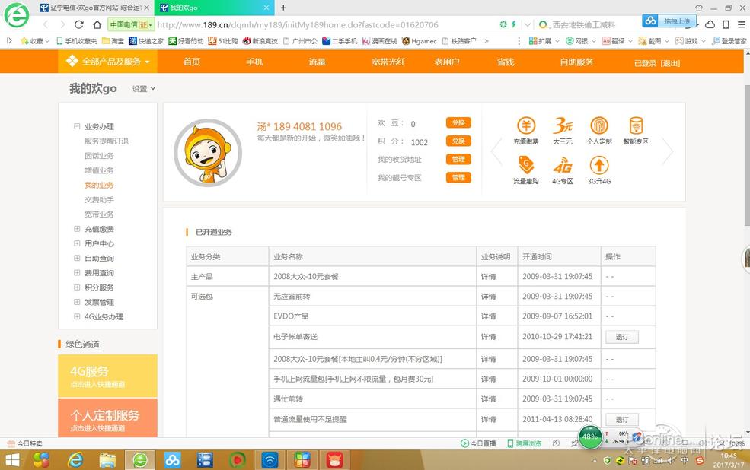
Task: Expand the 发票管理 tree section
Action: pyautogui.click(x=77, y=302)
